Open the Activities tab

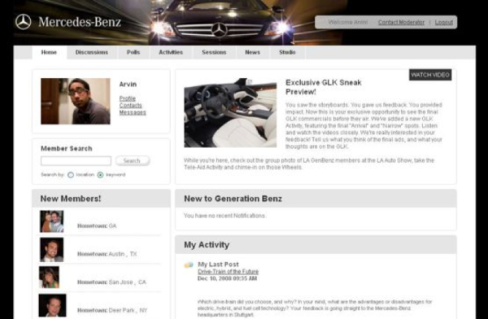tap(171, 52)
